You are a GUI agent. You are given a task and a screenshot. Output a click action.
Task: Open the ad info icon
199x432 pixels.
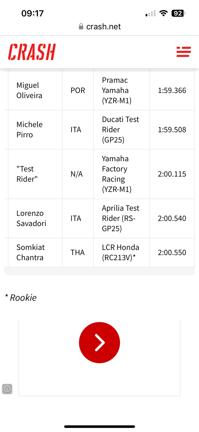(7, 389)
